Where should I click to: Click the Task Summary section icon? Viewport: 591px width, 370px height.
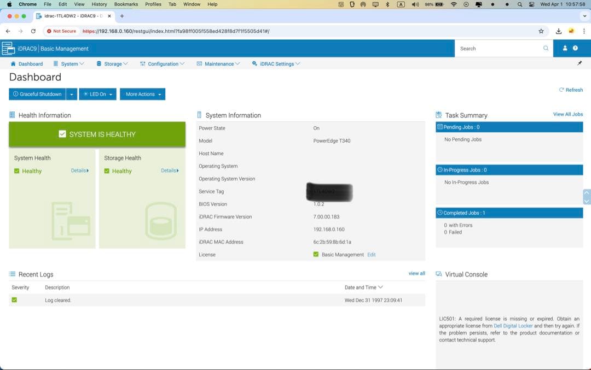[439, 115]
